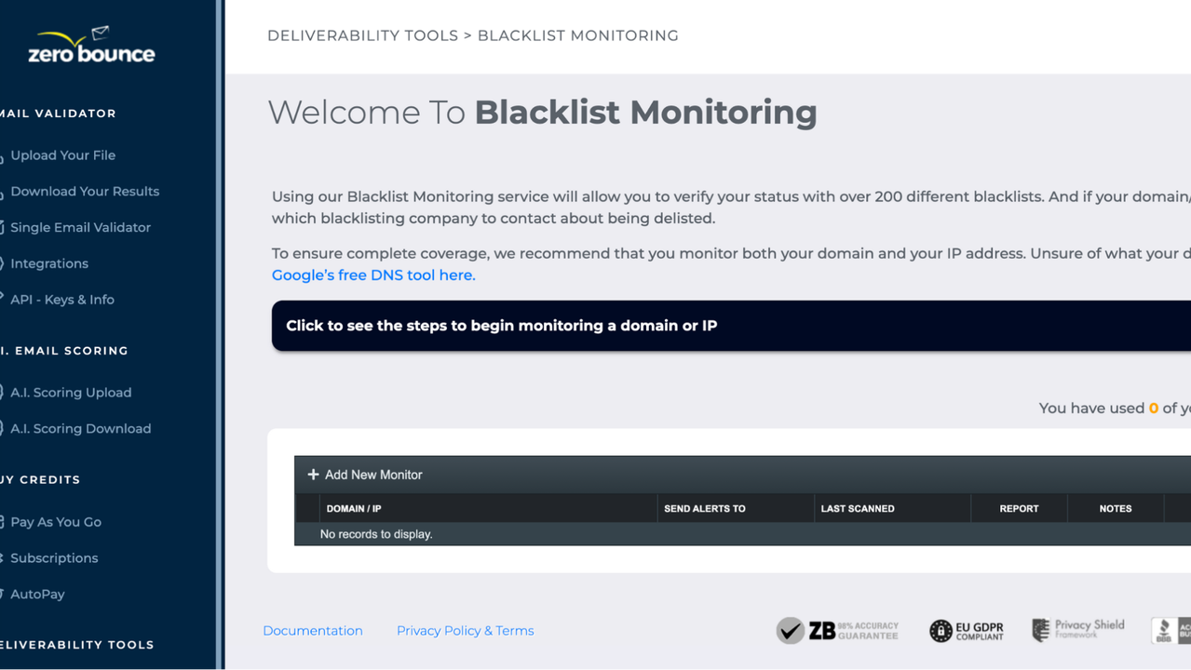This screenshot has width=1191, height=670.
Task: Select Pay As You Go
Action: click(x=56, y=522)
